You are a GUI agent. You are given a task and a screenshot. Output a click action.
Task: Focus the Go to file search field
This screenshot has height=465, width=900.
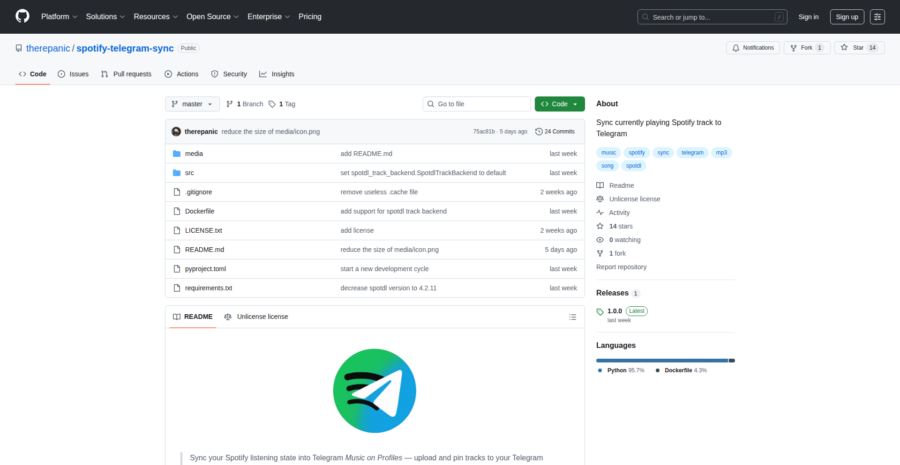[477, 104]
